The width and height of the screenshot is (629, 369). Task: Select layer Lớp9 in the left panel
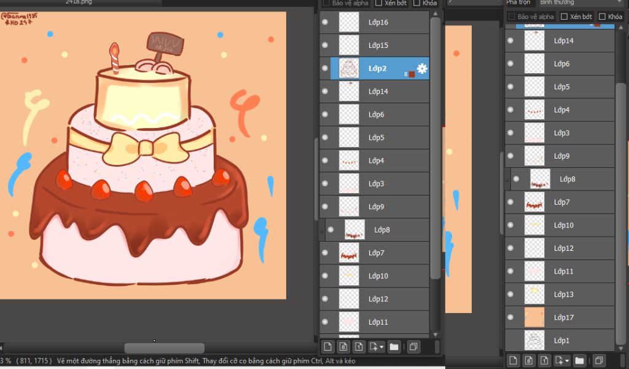tap(374, 207)
